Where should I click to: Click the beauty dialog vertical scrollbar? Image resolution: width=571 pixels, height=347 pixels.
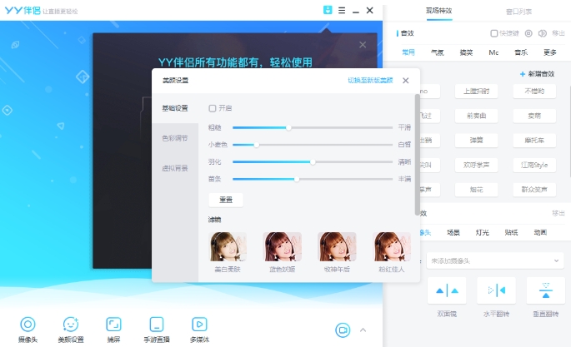(417, 155)
